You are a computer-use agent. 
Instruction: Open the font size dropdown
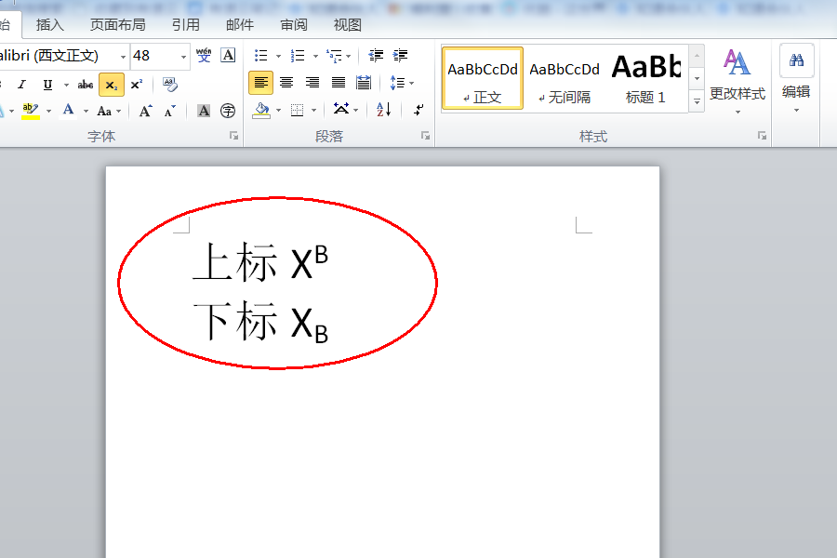pyautogui.click(x=182, y=57)
